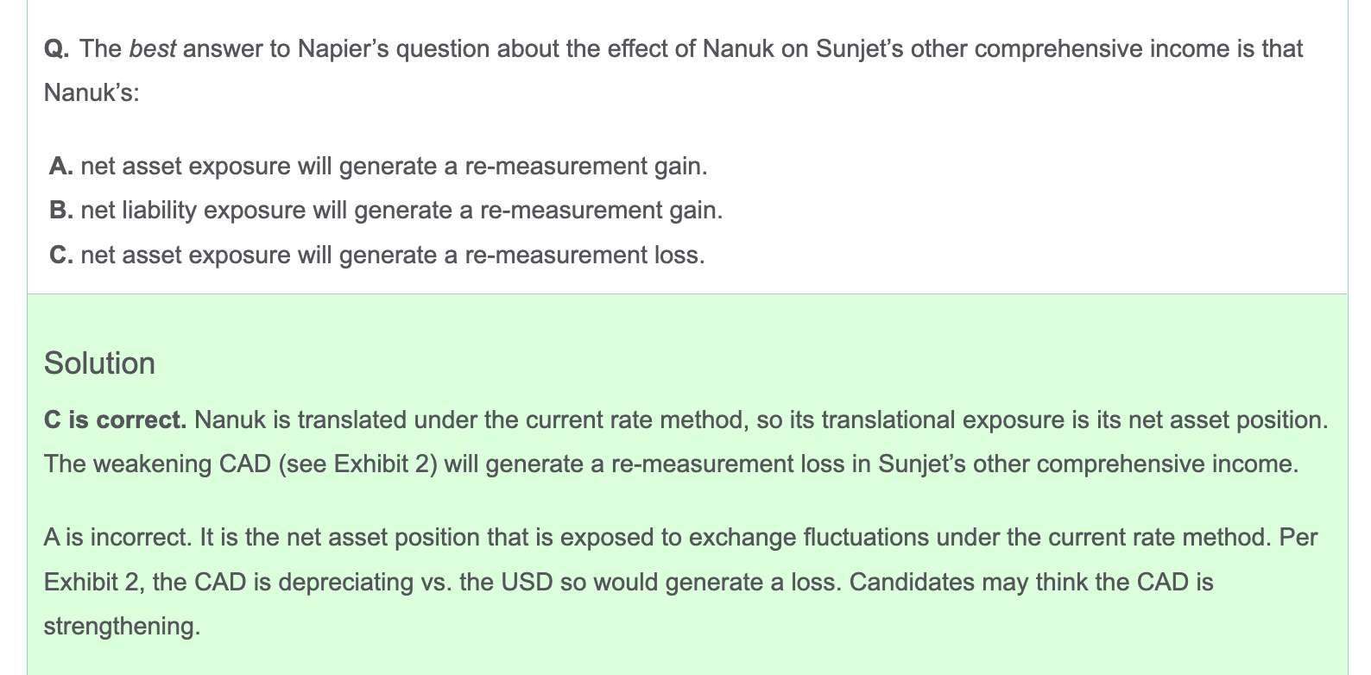This screenshot has width=1371, height=675.
Task: Click the italic word 'best' in question
Action: tap(153, 49)
